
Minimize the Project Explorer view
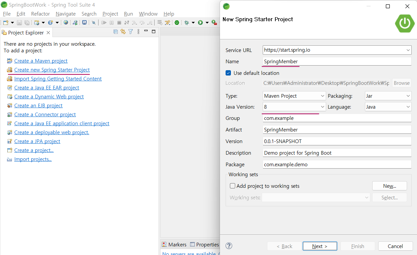click(146, 31)
